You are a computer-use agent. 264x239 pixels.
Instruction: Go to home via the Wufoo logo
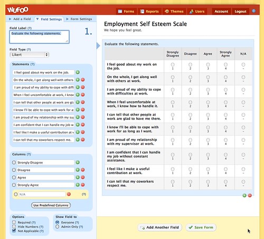point(18,10)
